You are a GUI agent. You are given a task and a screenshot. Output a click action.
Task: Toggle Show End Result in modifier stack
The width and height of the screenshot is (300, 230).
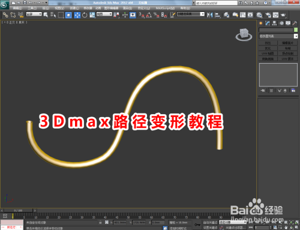(x=271, y=91)
